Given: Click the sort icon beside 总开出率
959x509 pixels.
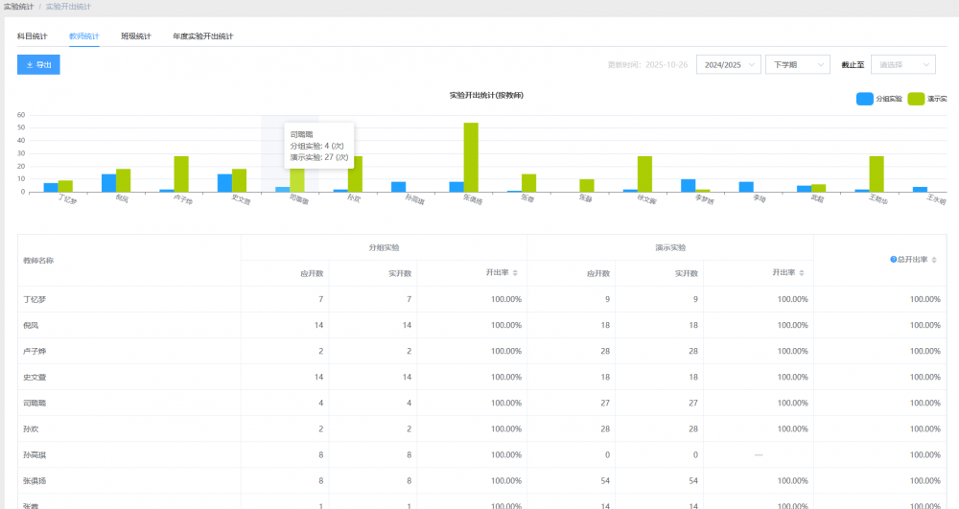Looking at the screenshot, I should coord(933,260).
